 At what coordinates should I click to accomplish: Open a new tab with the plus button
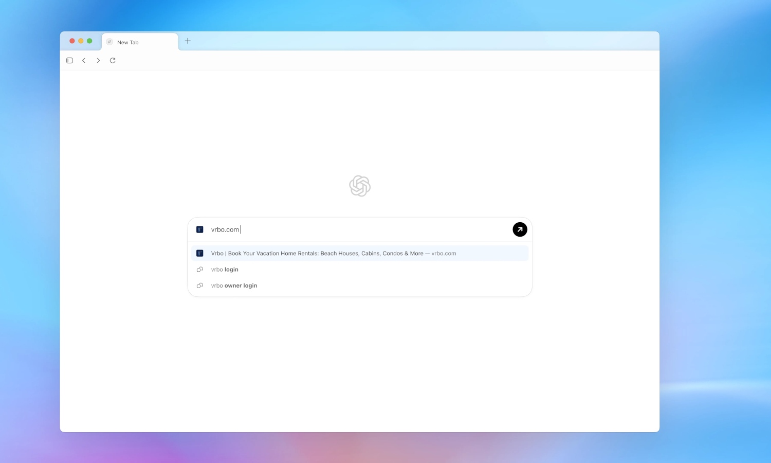(188, 41)
